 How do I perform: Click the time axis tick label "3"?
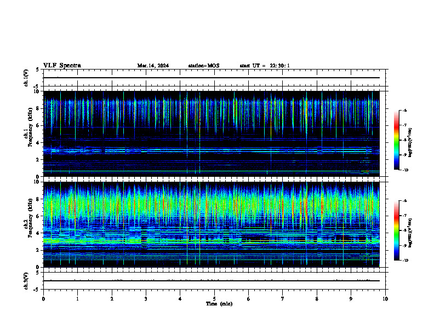click(x=146, y=299)
